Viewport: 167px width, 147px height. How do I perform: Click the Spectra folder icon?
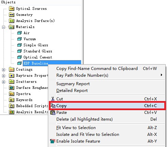12,94
